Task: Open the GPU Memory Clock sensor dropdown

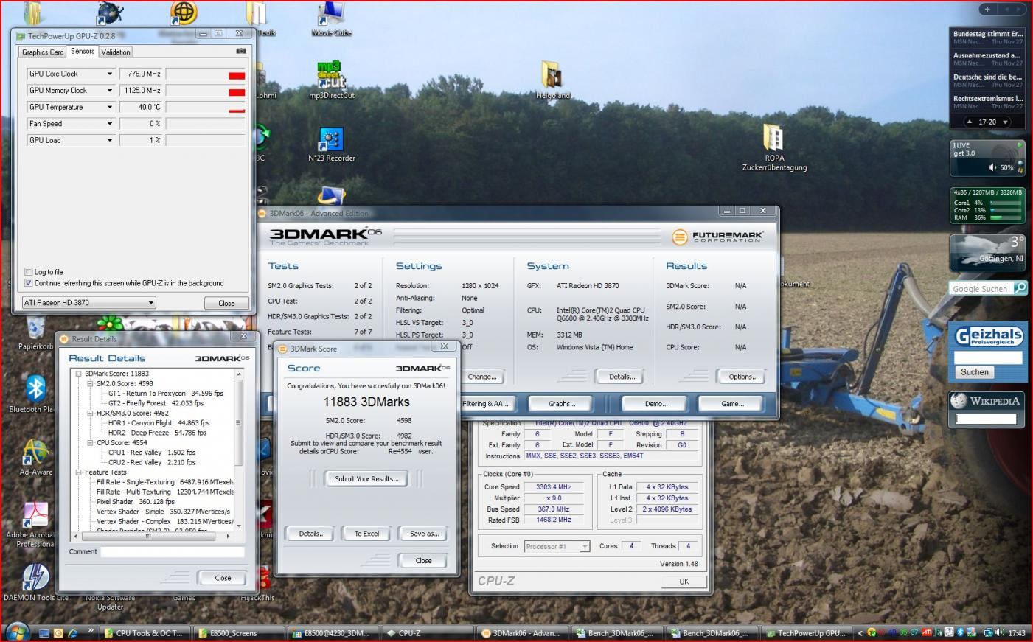Action: click(110, 91)
